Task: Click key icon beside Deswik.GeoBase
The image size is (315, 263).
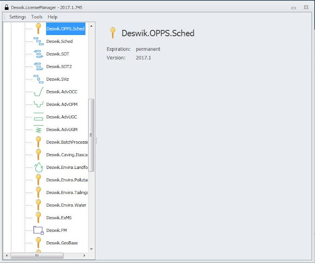Action: point(38,243)
